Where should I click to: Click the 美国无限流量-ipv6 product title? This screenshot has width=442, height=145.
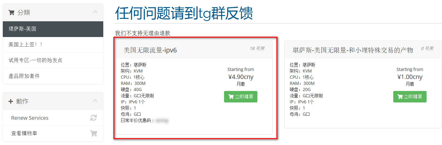[150, 50]
